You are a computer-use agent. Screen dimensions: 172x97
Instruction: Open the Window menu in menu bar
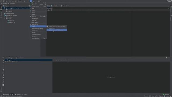(x=35, y=1)
